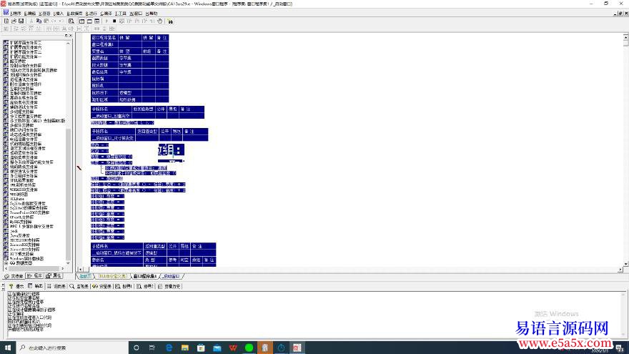
Task: Click the Windows Start button
Action: (6, 348)
